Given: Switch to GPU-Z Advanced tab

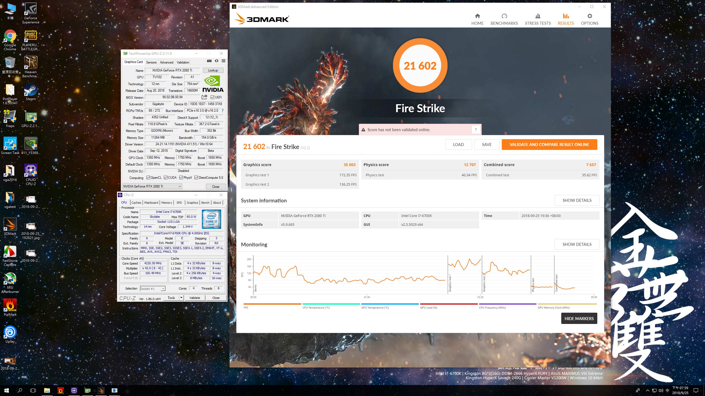Looking at the screenshot, I should [167, 62].
